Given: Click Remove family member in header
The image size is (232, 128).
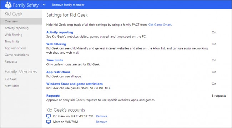Looking at the screenshot, I should click(x=68, y=5).
